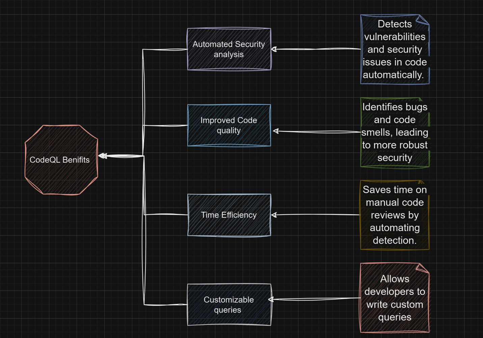
Task: Select the Automated Security analysis box
Action: coord(229,49)
